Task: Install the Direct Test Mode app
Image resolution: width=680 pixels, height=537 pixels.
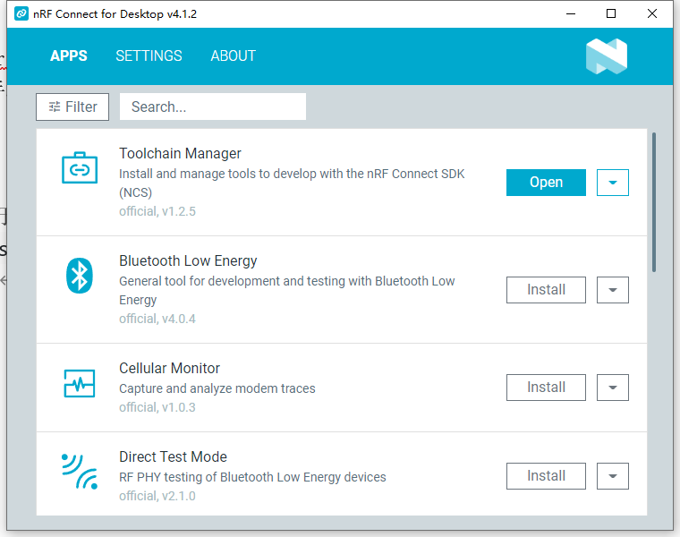Action: [x=546, y=476]
